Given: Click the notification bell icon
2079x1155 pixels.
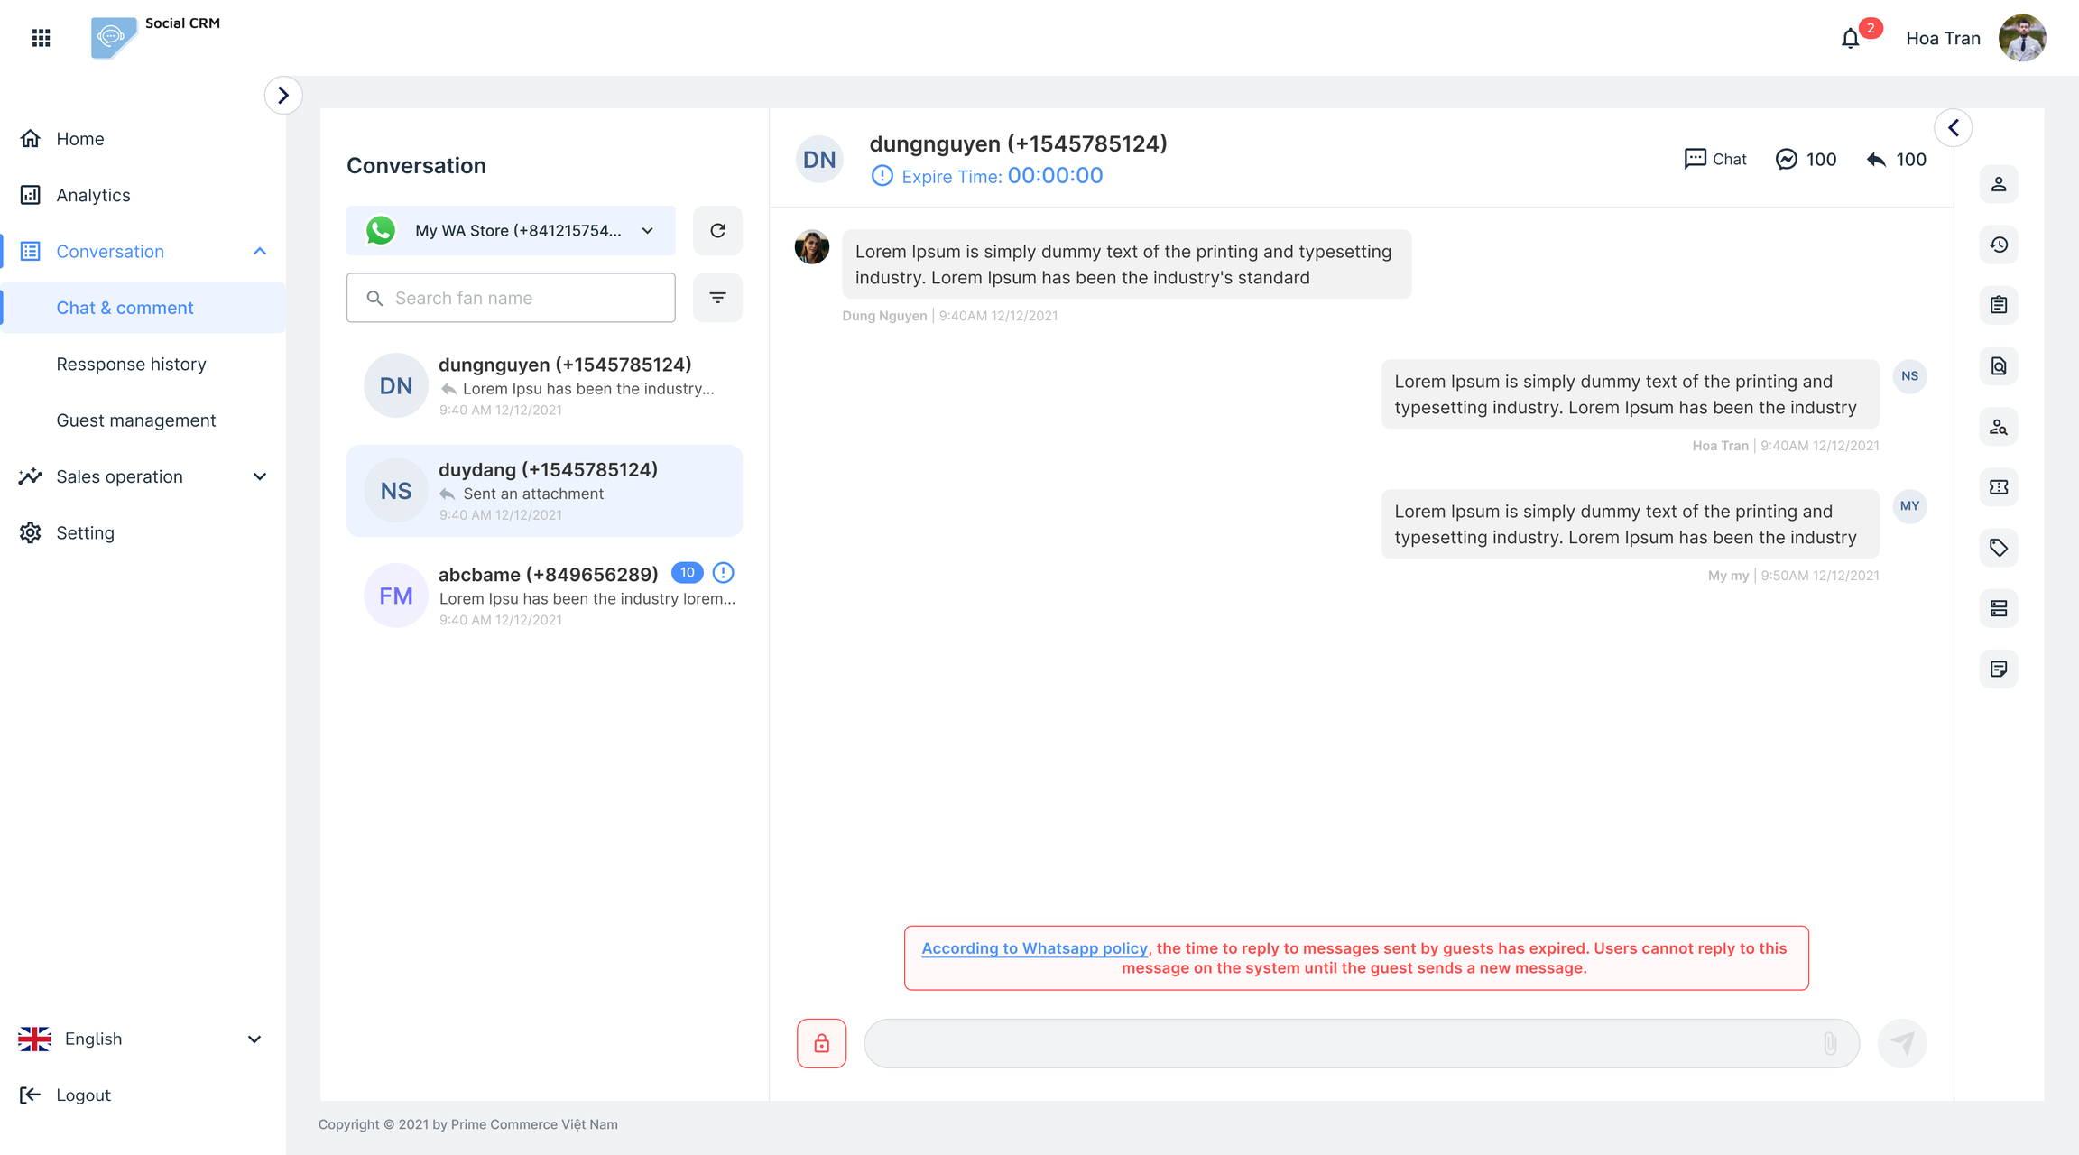Looking at the screenshot, I should pos(1850,39).
